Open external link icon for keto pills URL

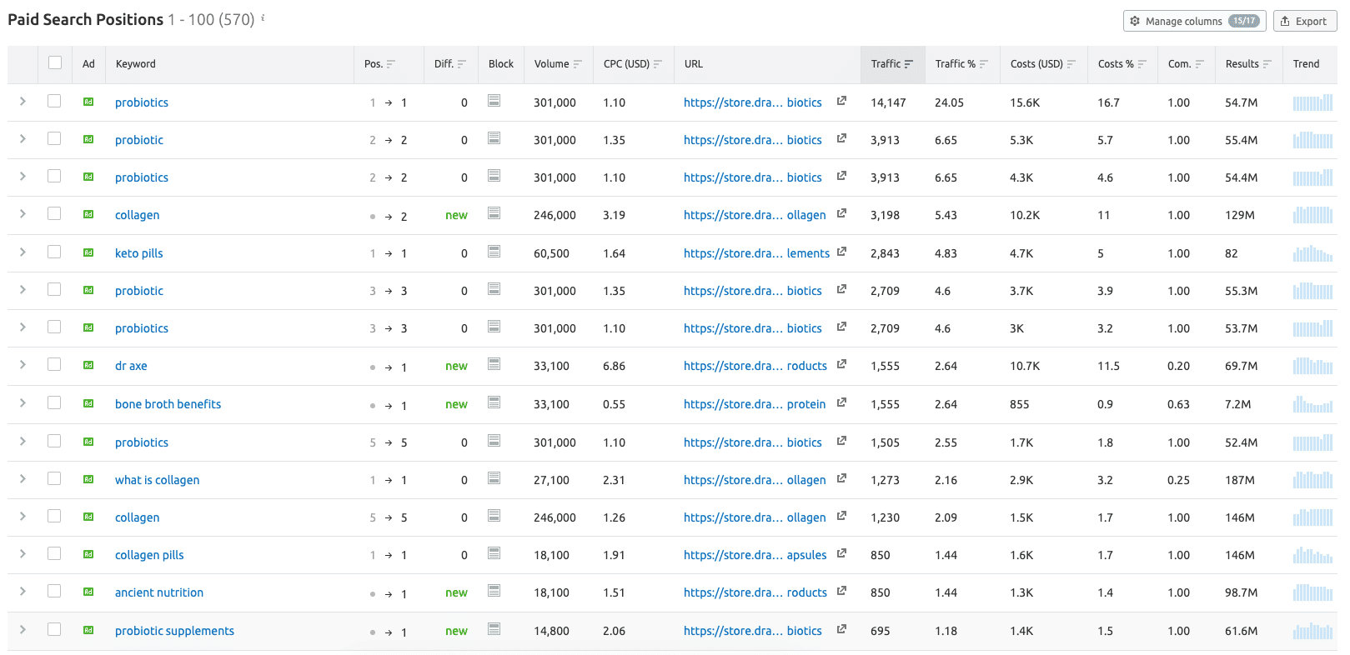(841, 252)
